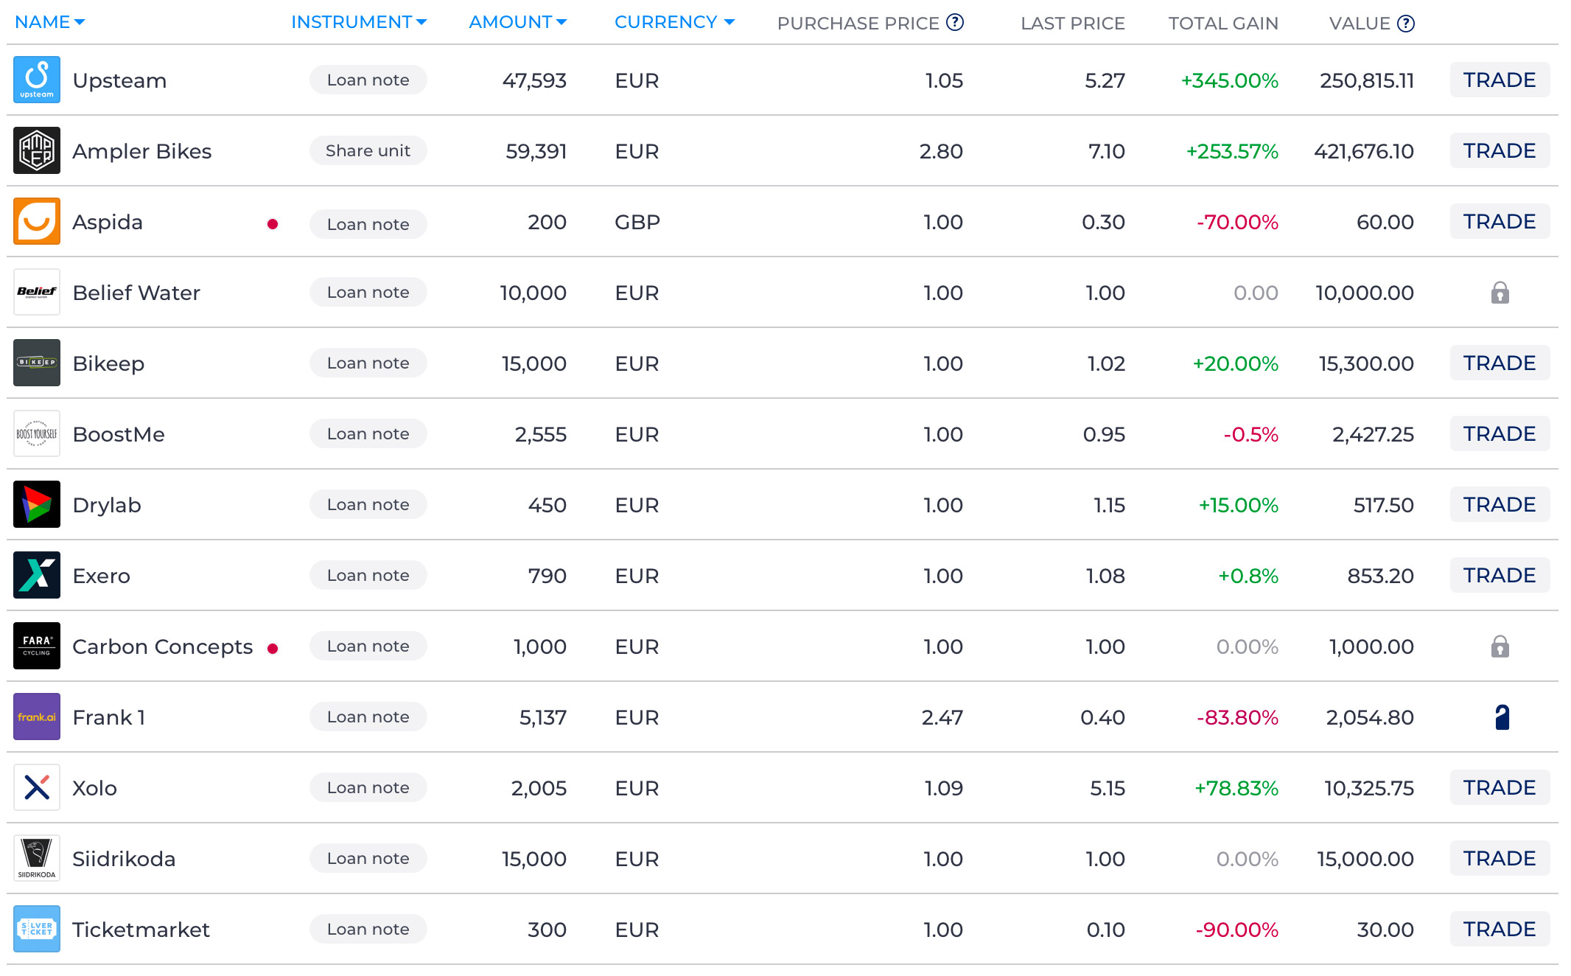Click TRADE for Xolo
Viewport: 1571px width, 976px height.
[1500, 787]
